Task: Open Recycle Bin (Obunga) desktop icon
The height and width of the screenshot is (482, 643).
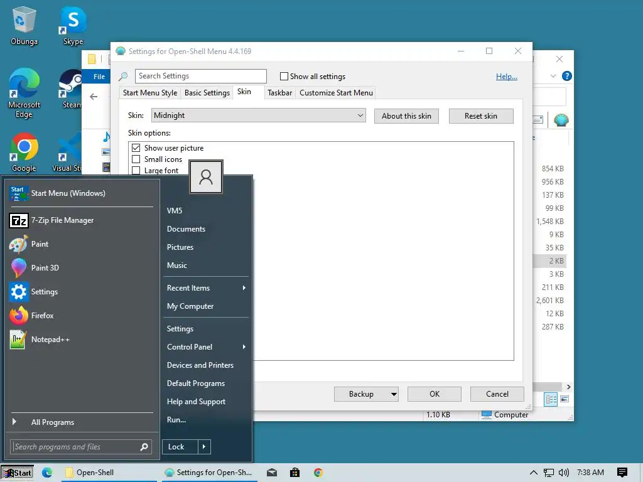Action: tap(24, 26)
